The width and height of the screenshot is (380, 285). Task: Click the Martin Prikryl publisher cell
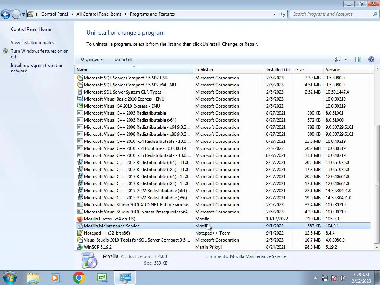point(209,247)
